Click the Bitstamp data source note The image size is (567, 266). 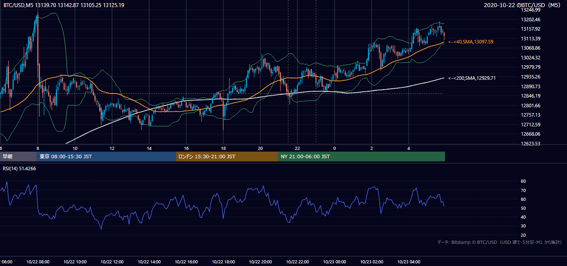click(500, 242)
